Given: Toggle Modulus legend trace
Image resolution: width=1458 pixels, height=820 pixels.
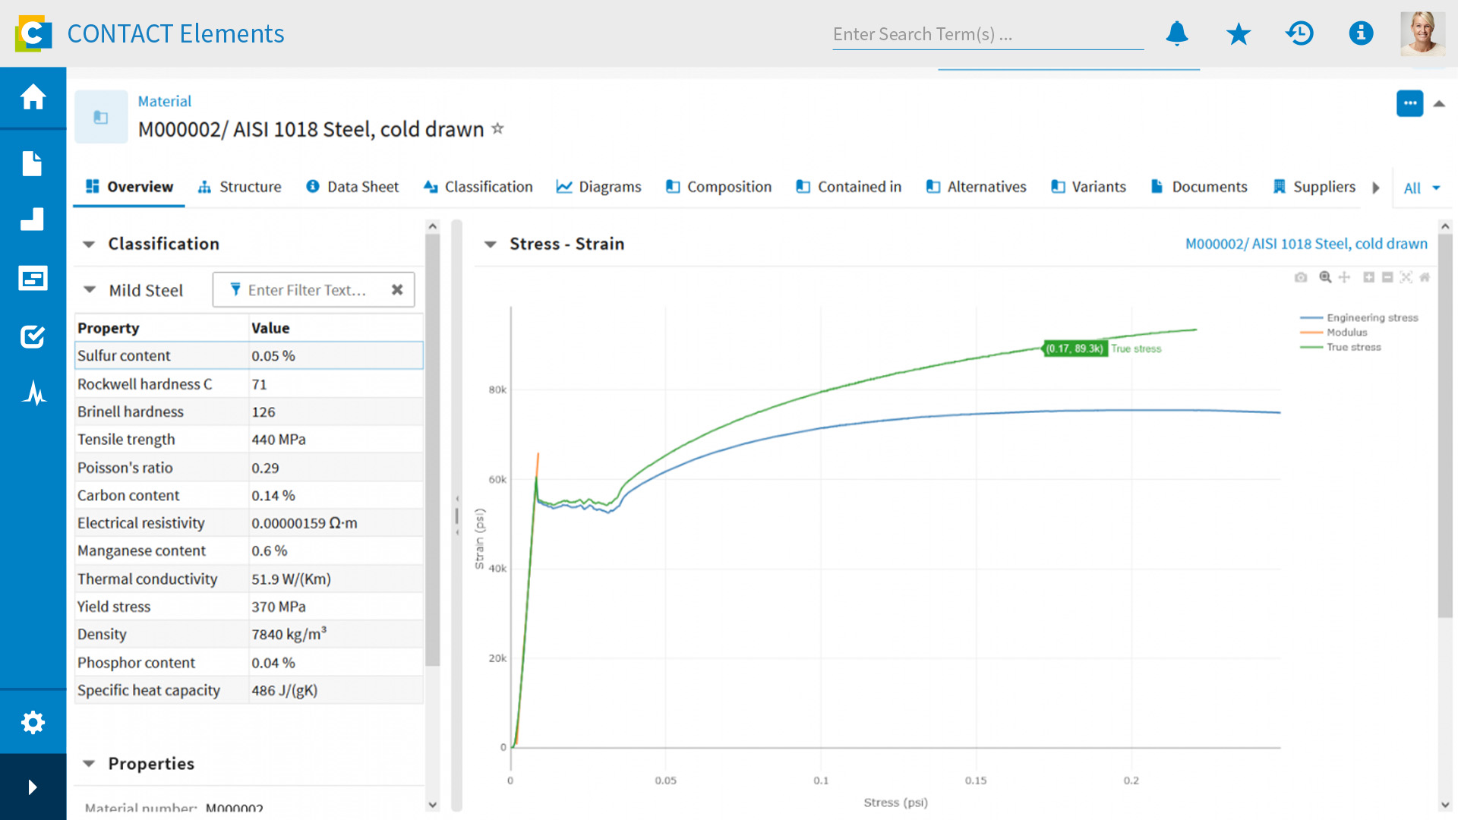Looking at the screenshot, I should (1346, 333).
